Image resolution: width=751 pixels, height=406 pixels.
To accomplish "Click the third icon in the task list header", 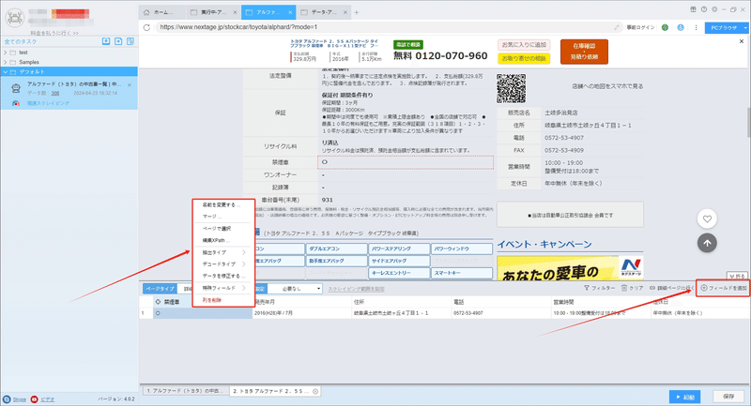I will coord(130,41).
